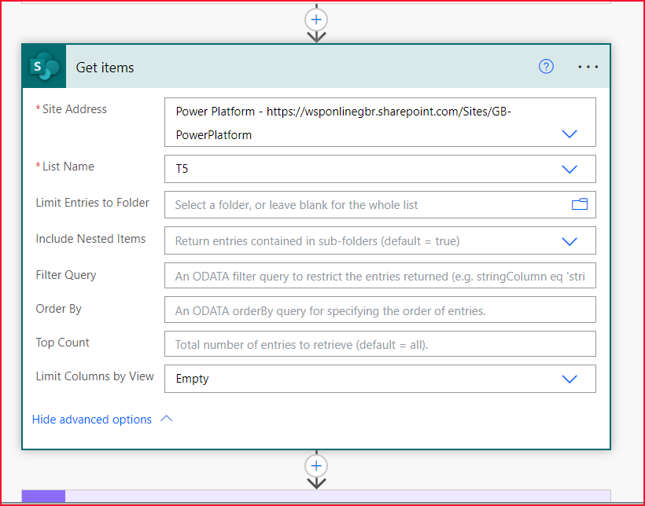
Task: Open the folder picker for Limit Entries to Folder
Action: click(579, 204)
